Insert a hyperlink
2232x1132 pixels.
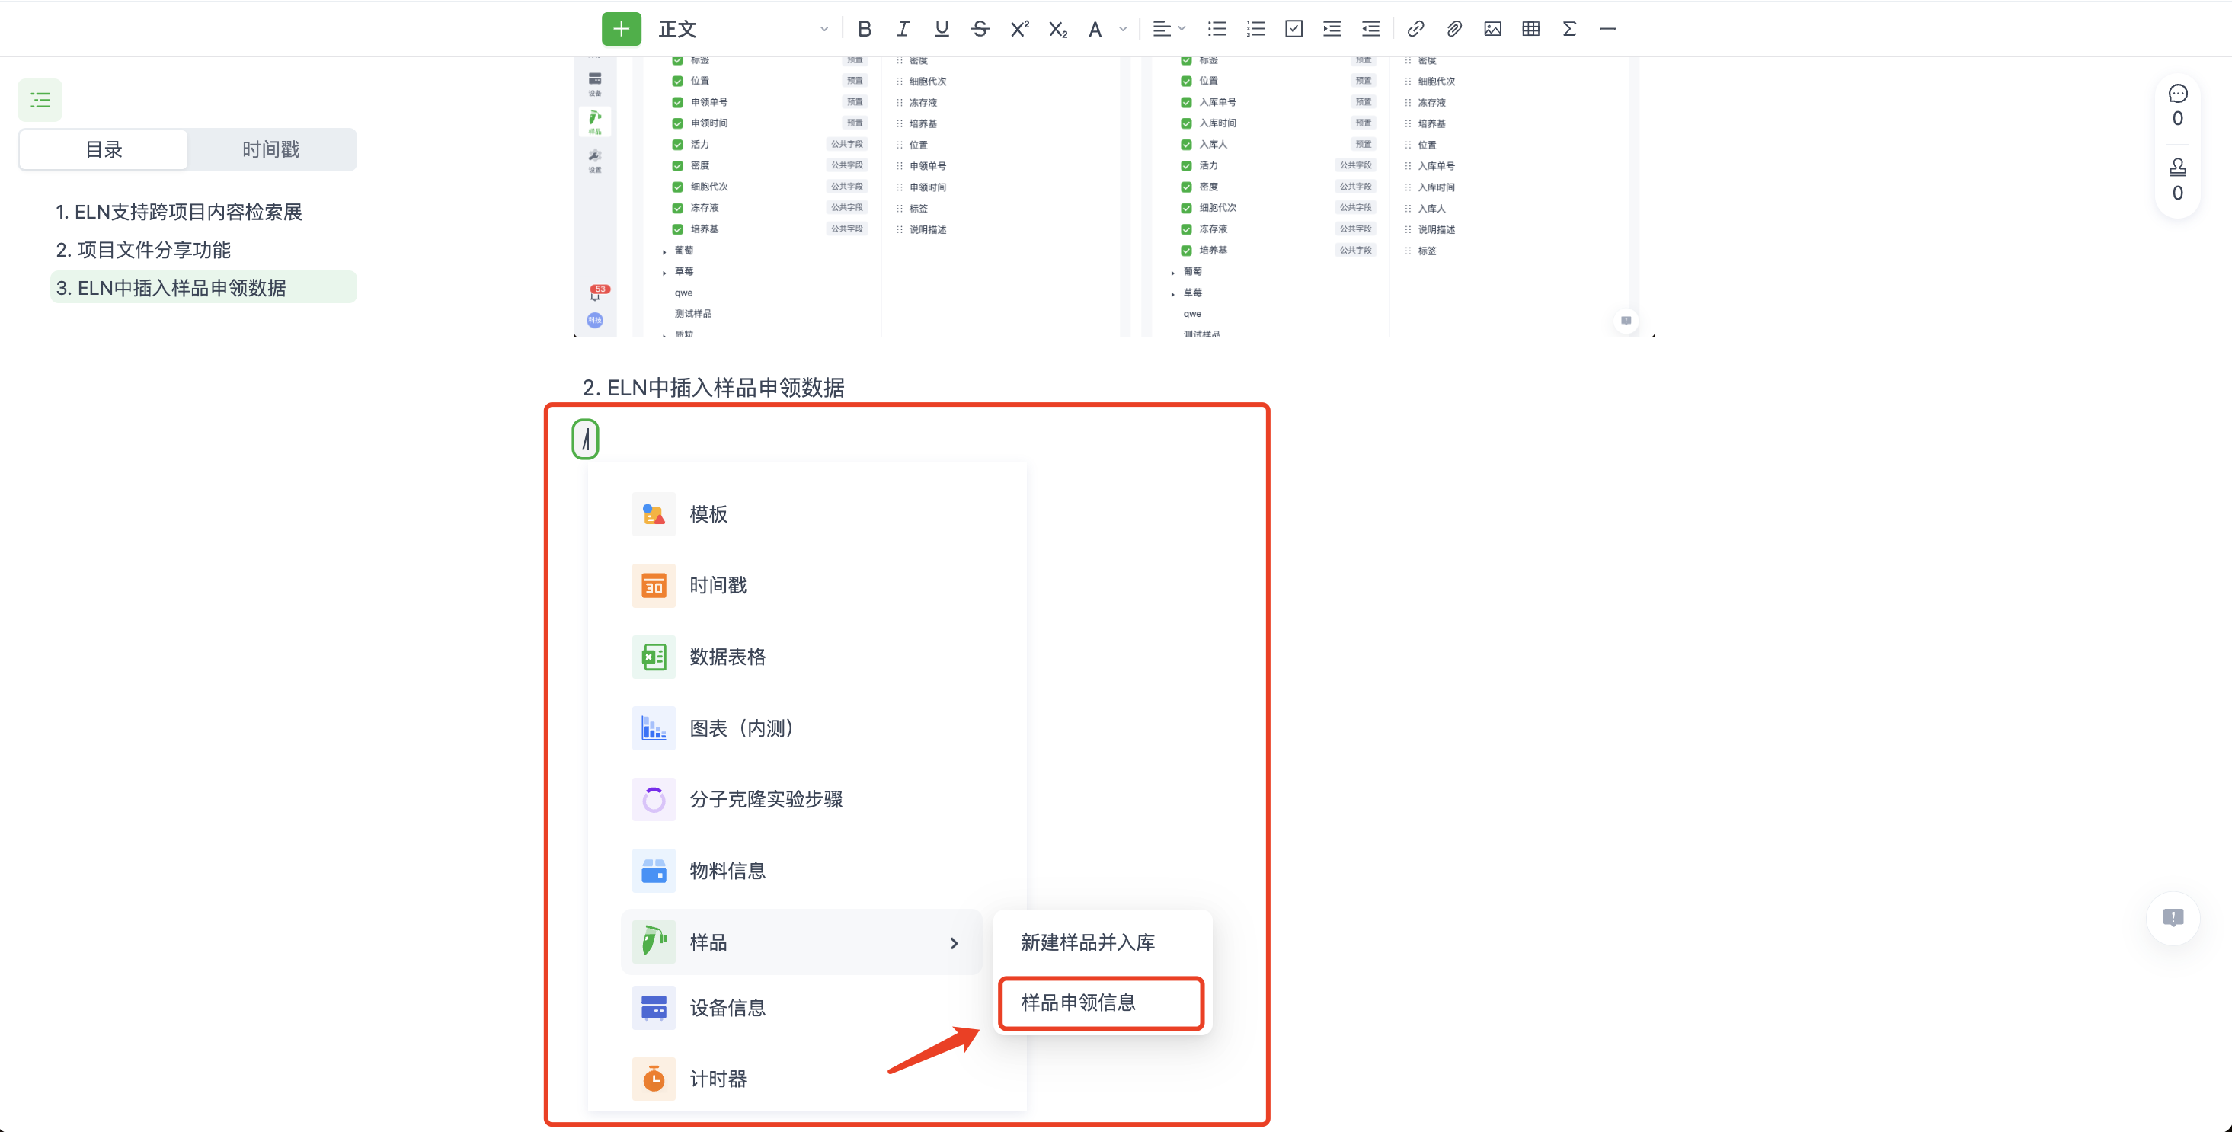point(1415,29)
